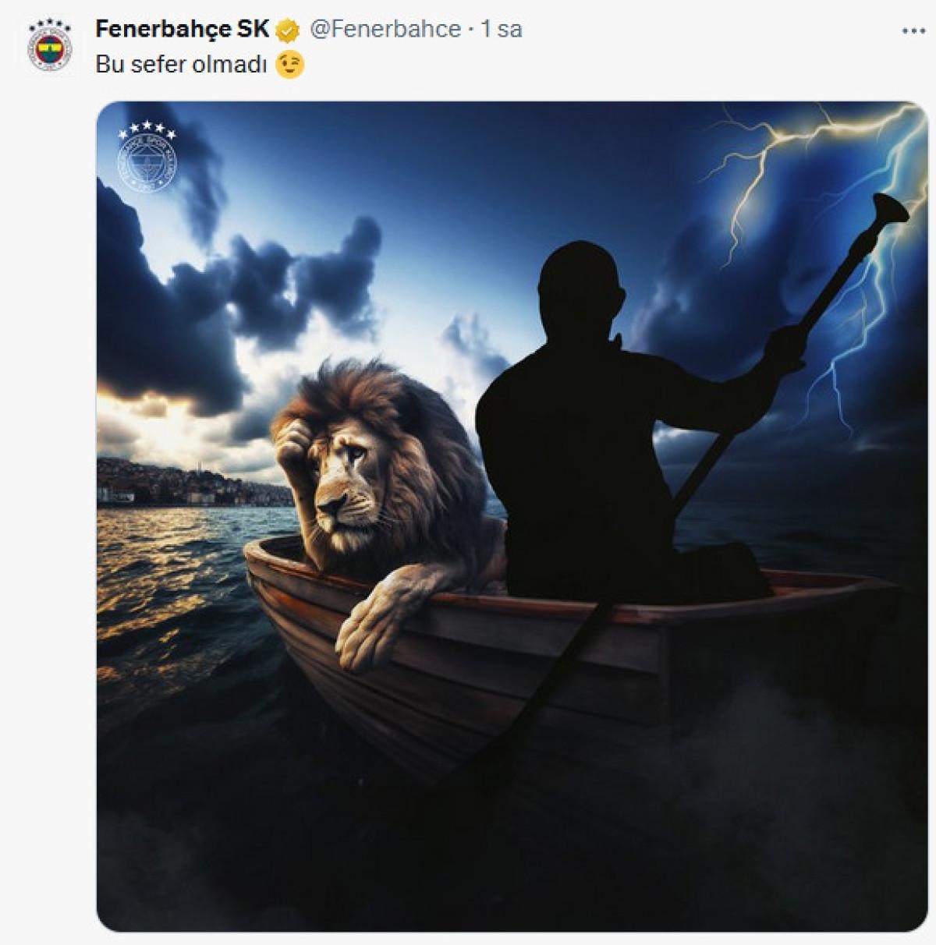Open the three-dot more options menu
The image size is (936, 945).
tap(913, 31)
